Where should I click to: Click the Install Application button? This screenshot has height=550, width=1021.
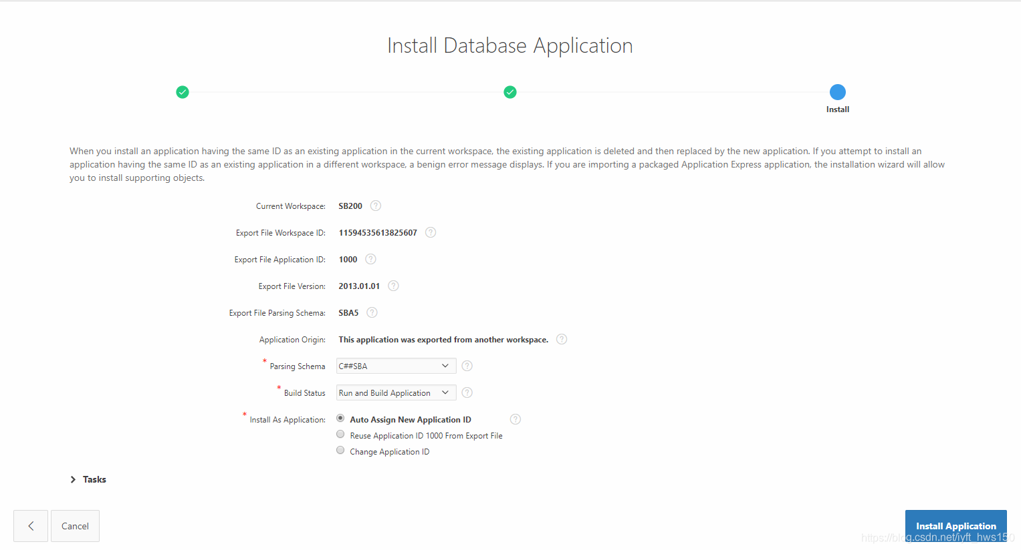point(955,526)
